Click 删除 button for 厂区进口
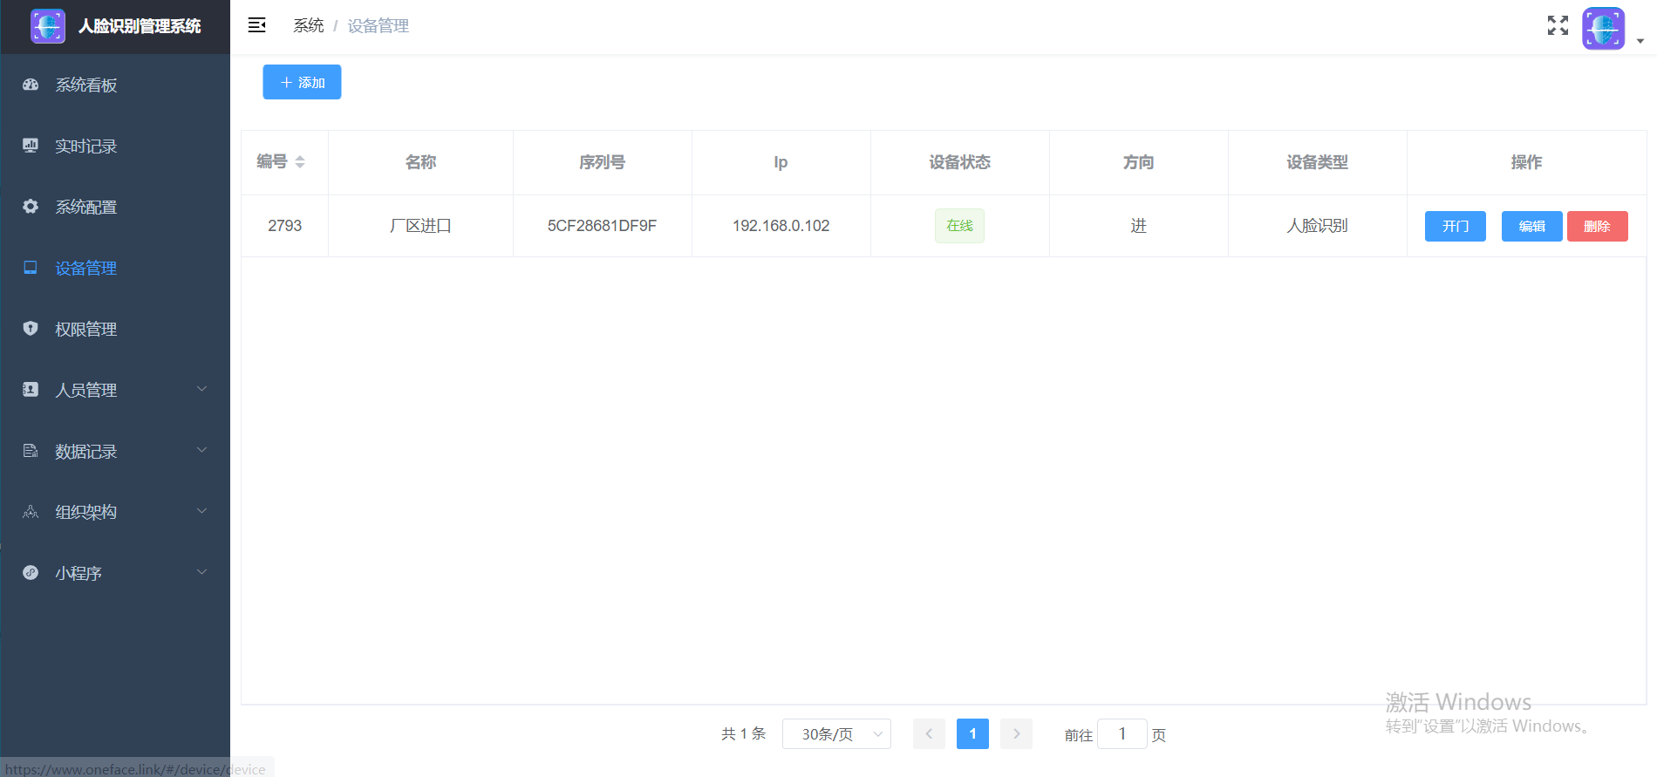Image resolution: width=1657 pixels, height=777 pixels. coord(1597,226)
